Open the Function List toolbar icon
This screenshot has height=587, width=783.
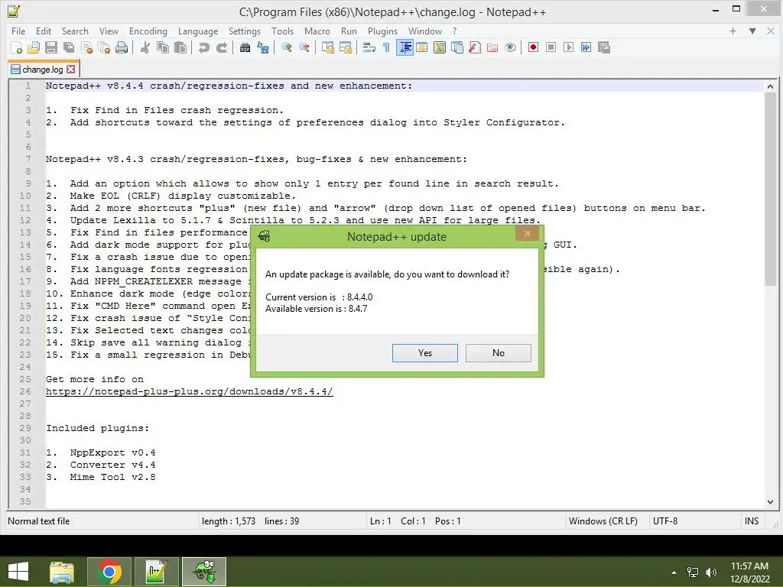pos(475,47)
